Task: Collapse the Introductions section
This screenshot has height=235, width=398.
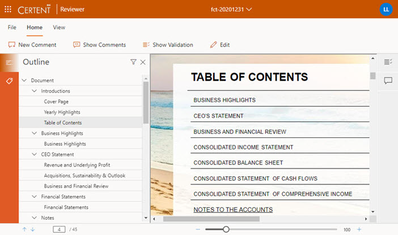Action: tap(34, 91)
